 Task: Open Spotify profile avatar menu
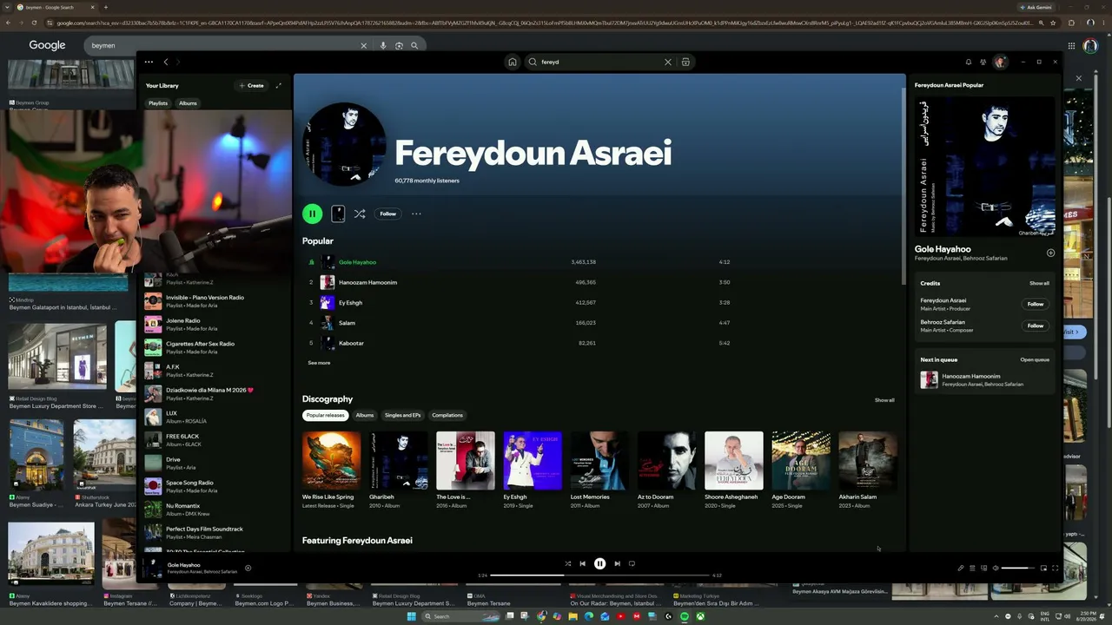click(1000, 62)
